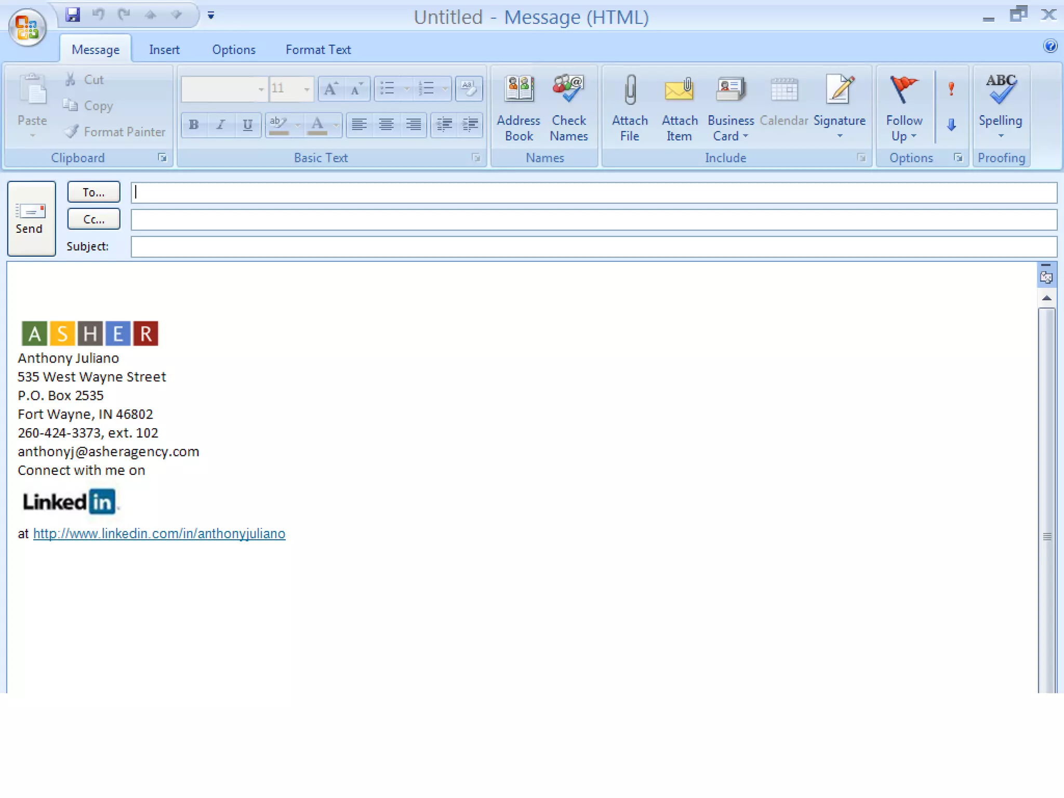Click the Send button
This screenshot has height=798, width=1064.
tap(31, 218)
